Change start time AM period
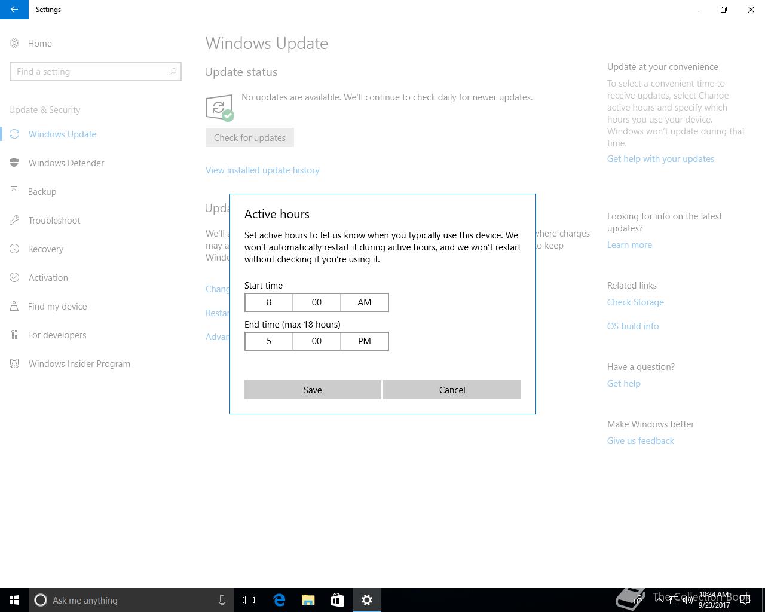This screenshot has height=612, width=765. [365, 302]
